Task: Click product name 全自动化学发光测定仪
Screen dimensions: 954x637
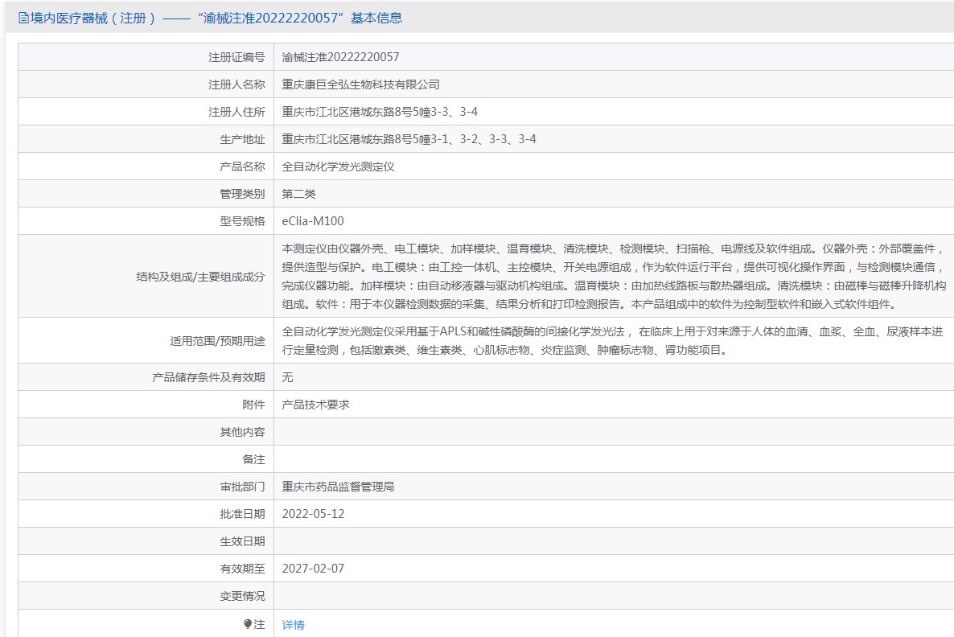Action: [x=339, y=166]
